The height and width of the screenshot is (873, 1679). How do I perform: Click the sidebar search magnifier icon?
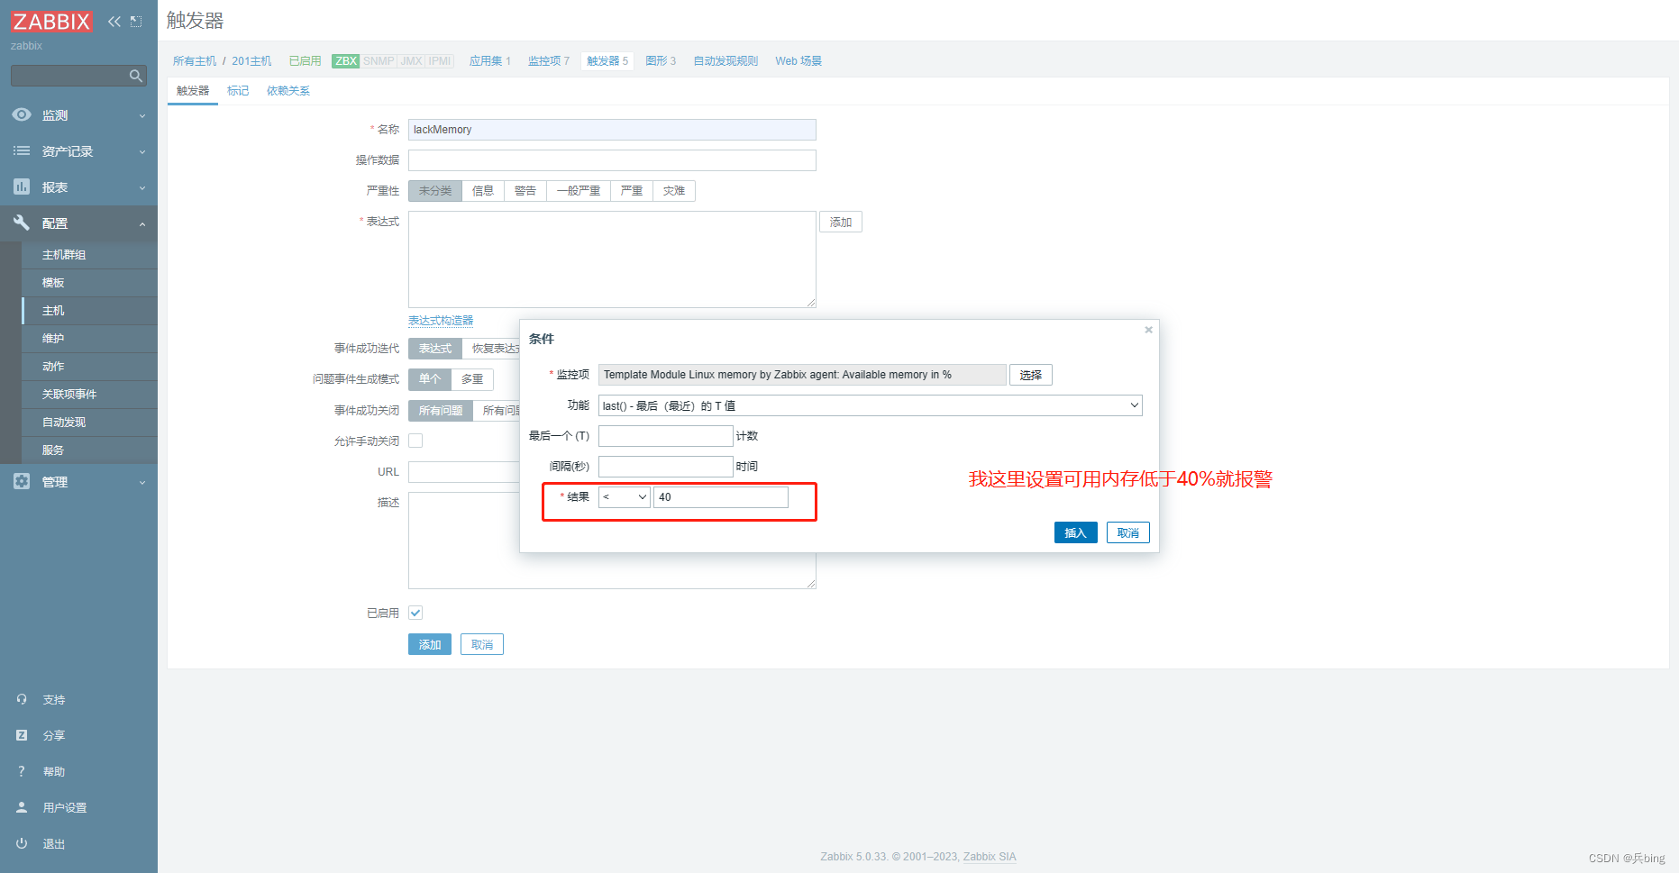(x=136, y=76)
